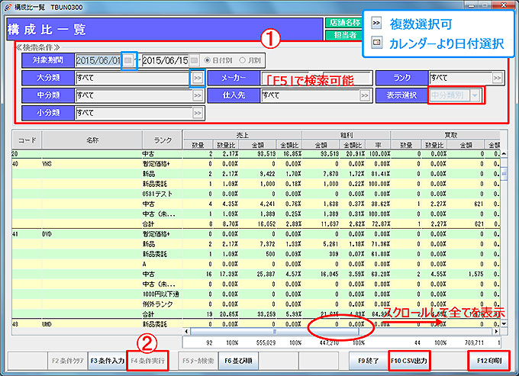519x376 pixels.
Task: Click the vertical scrollbar up arrow
Action: point(504,154)
